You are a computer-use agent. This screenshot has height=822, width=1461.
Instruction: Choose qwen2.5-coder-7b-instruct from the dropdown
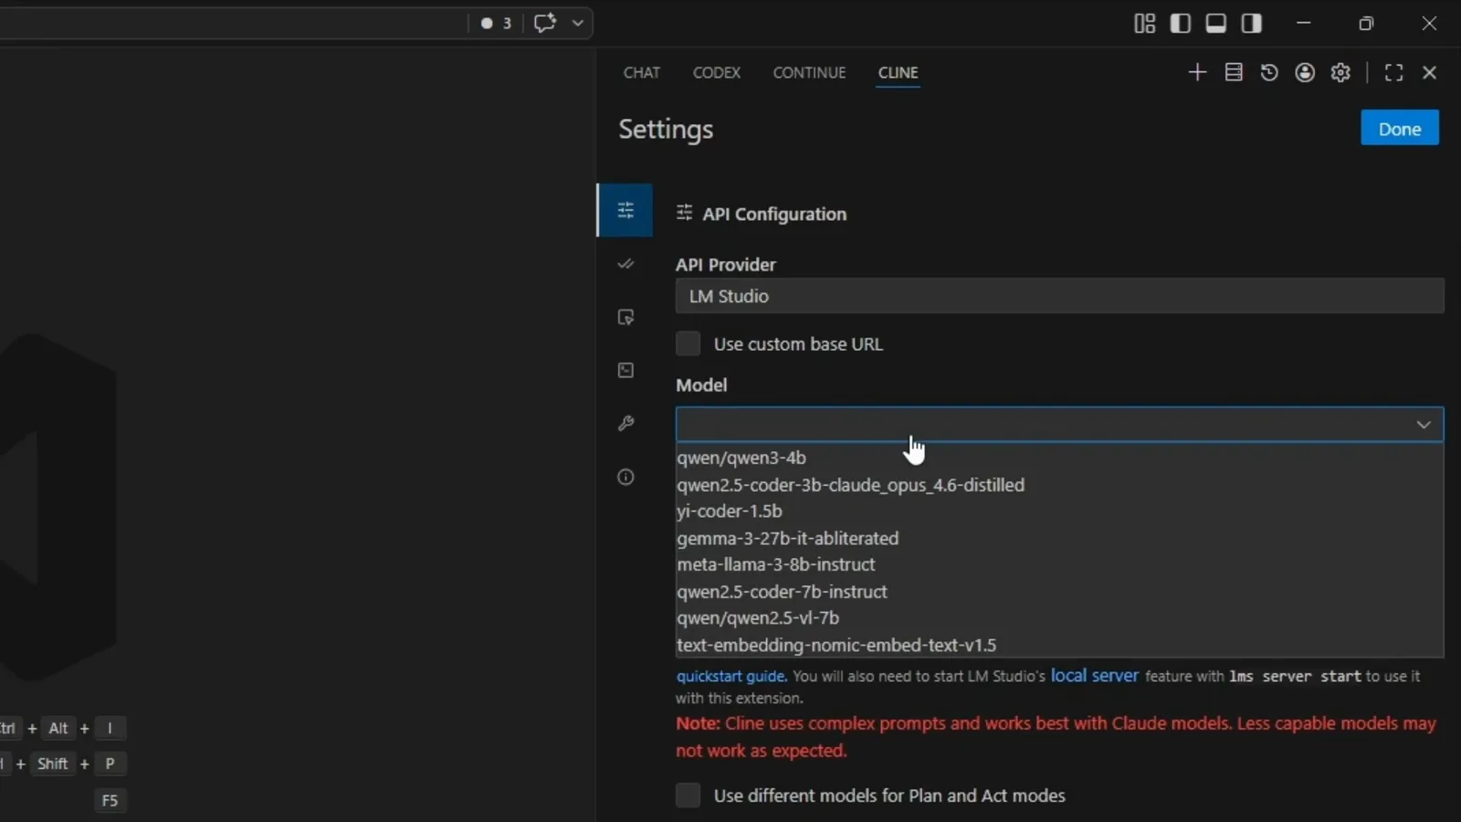1059,592
